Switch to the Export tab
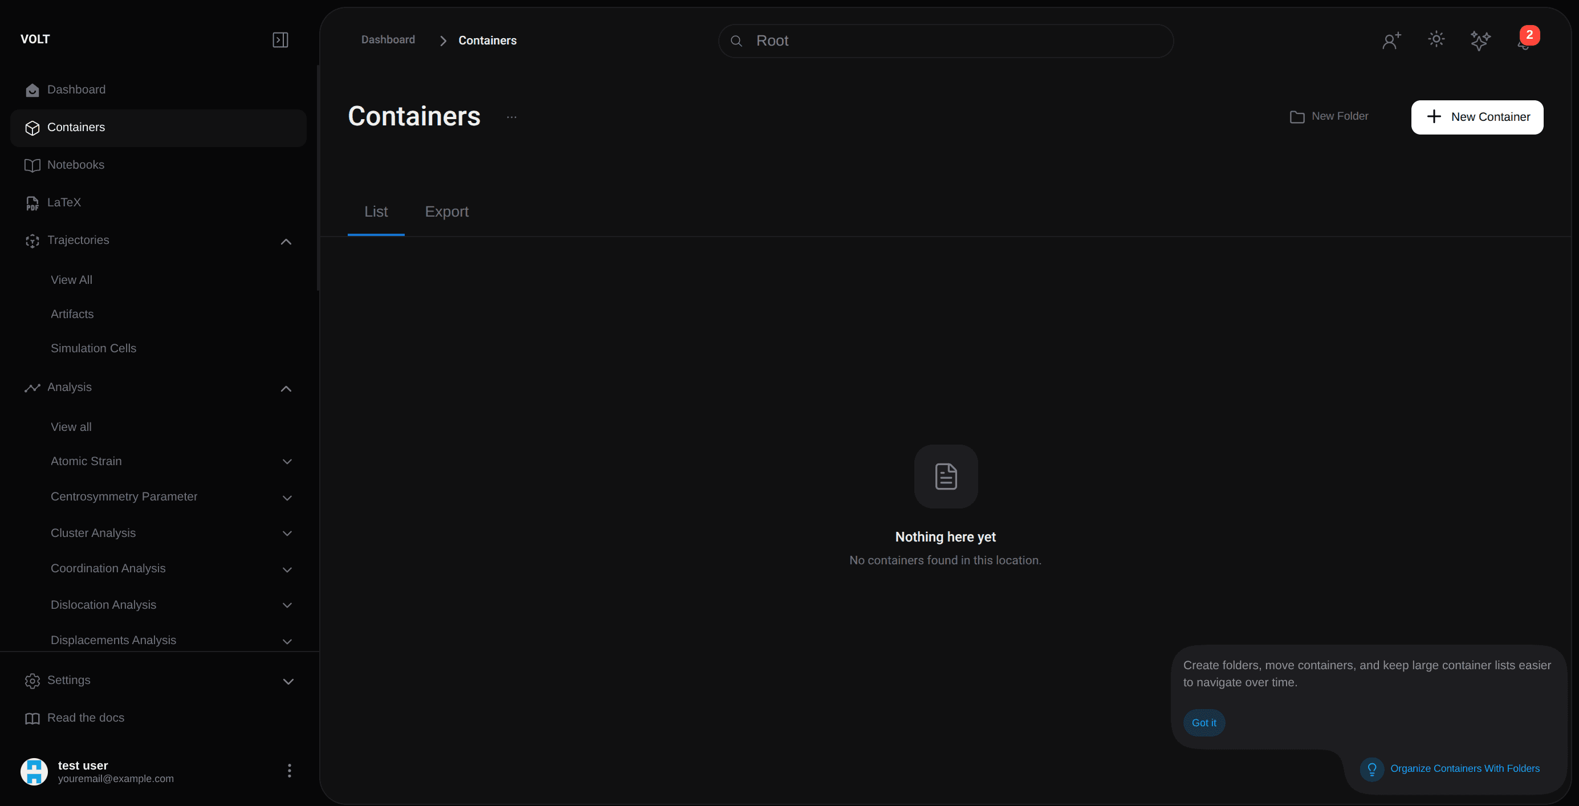 (x=446, y=211)
